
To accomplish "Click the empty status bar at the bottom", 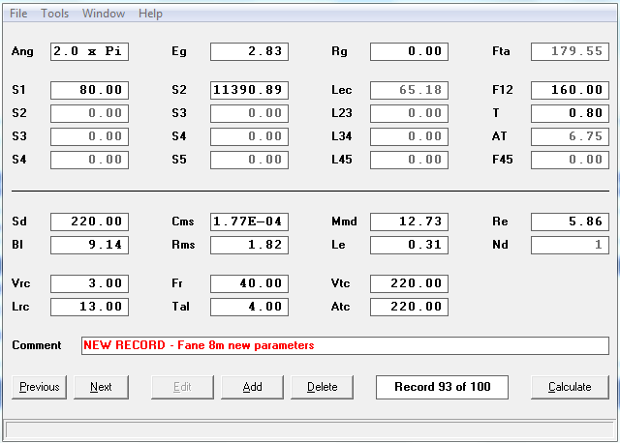I will 310,429.
